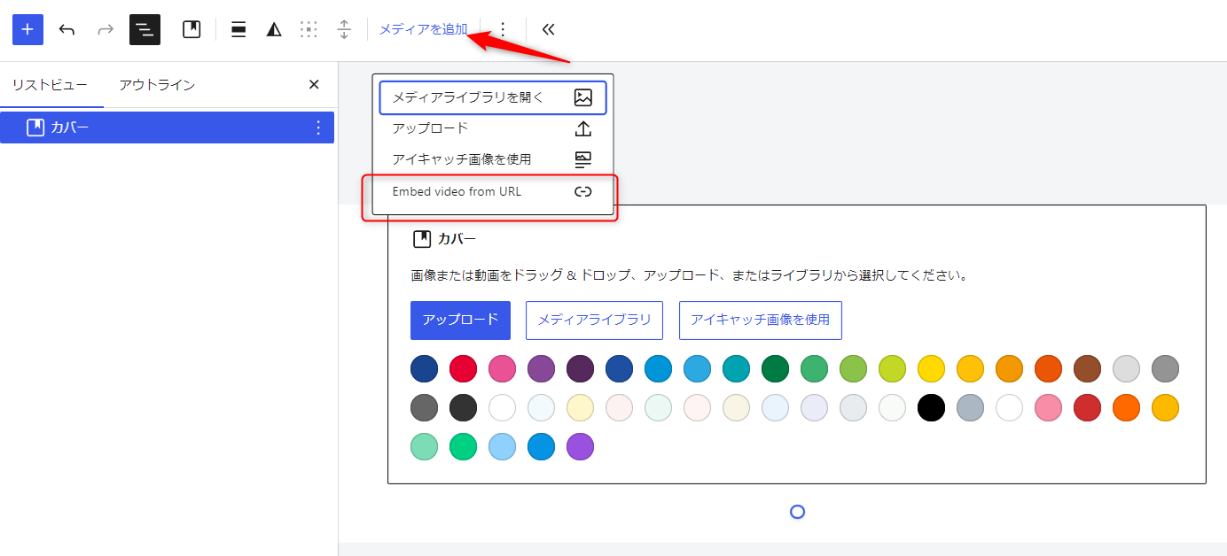Close the list view panel
Viewport: 1227px width, 556px height.
coord(314,85)
